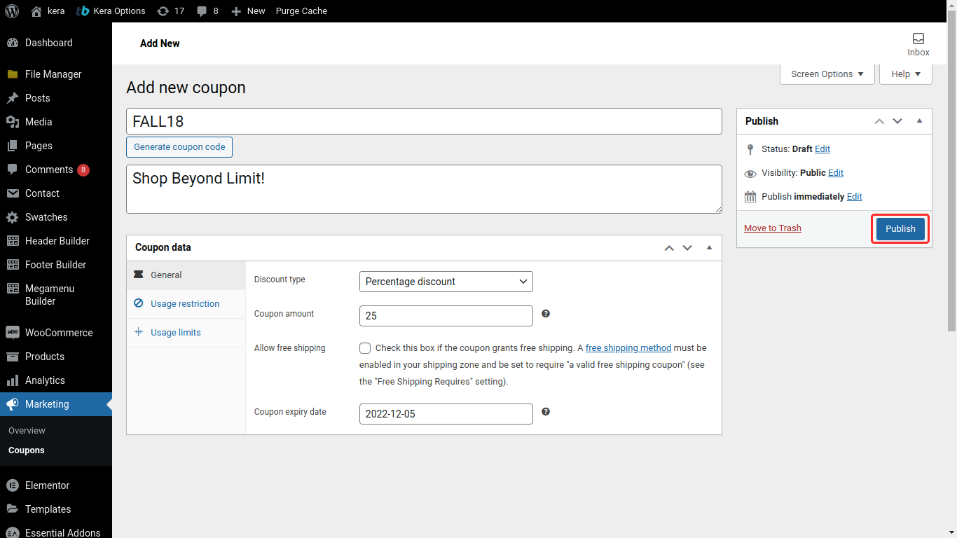
Task: Click Generate coupon code button
Action: tap(179, 147)
